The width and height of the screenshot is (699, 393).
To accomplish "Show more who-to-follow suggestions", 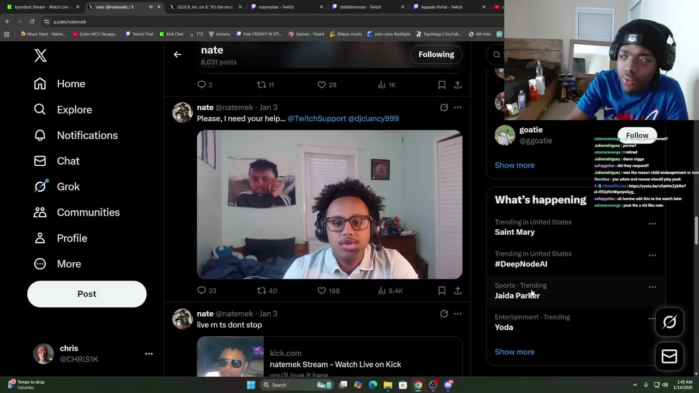I will [x=514, y=165].
